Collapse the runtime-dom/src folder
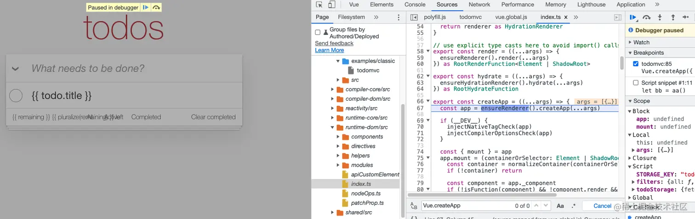Screen dimensions: 695x219 coord(332,127)
